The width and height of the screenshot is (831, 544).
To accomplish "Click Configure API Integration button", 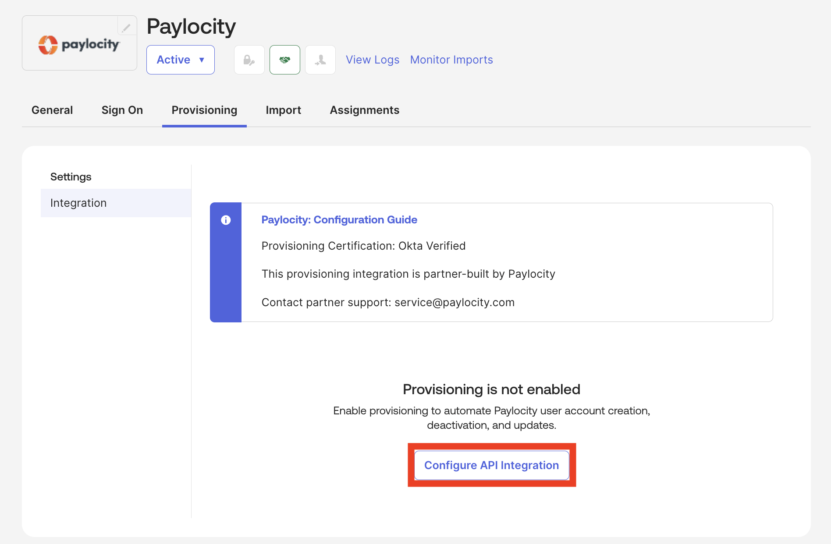I will point(492,465).
